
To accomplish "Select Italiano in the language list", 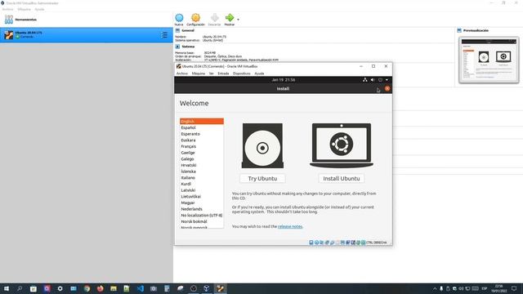I will coord(202,178).
